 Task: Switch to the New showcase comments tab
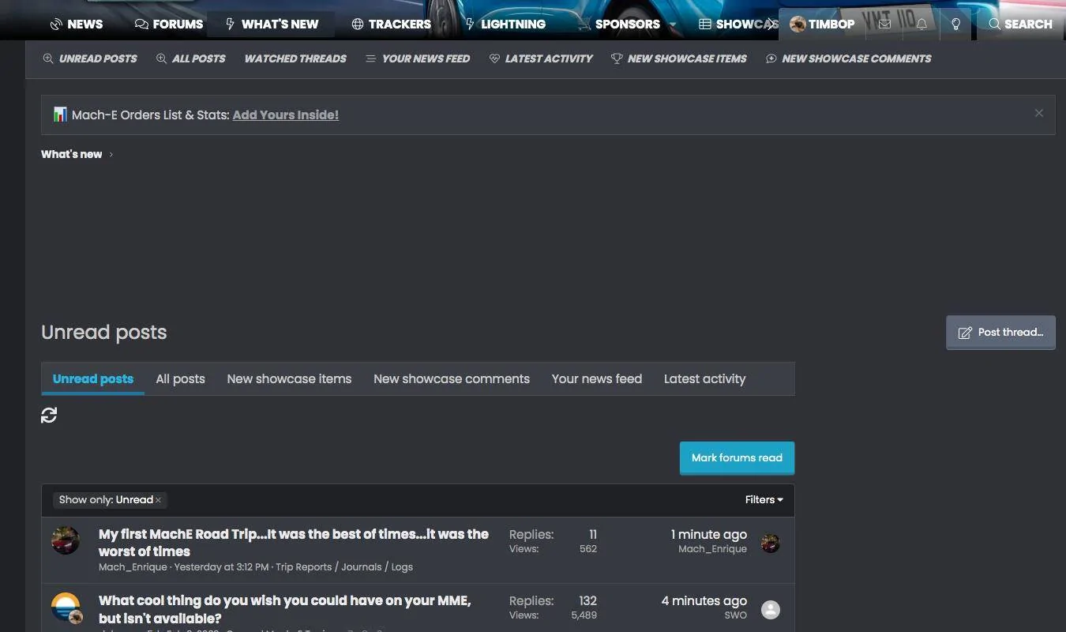tap(452, 379)
